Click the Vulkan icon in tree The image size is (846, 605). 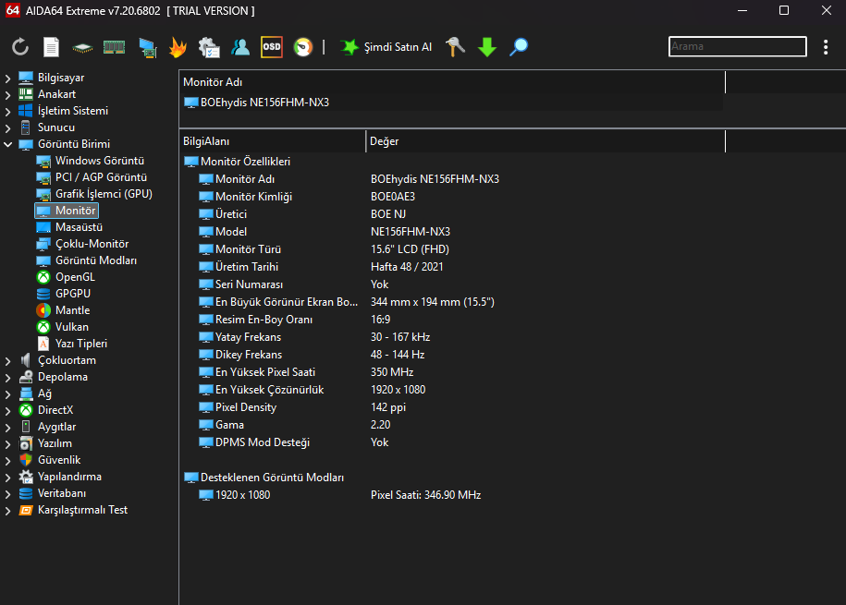(43, 327)
